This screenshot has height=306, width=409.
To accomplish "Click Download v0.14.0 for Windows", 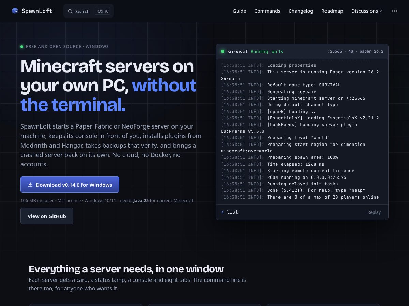I will [x=70, y=185].
